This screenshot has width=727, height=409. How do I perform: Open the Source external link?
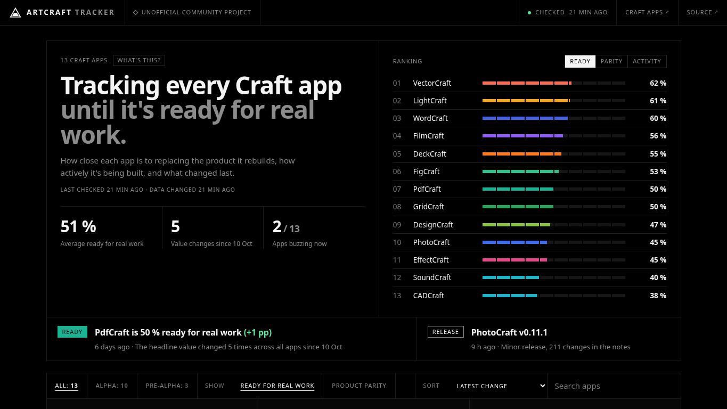click(703, 12)
